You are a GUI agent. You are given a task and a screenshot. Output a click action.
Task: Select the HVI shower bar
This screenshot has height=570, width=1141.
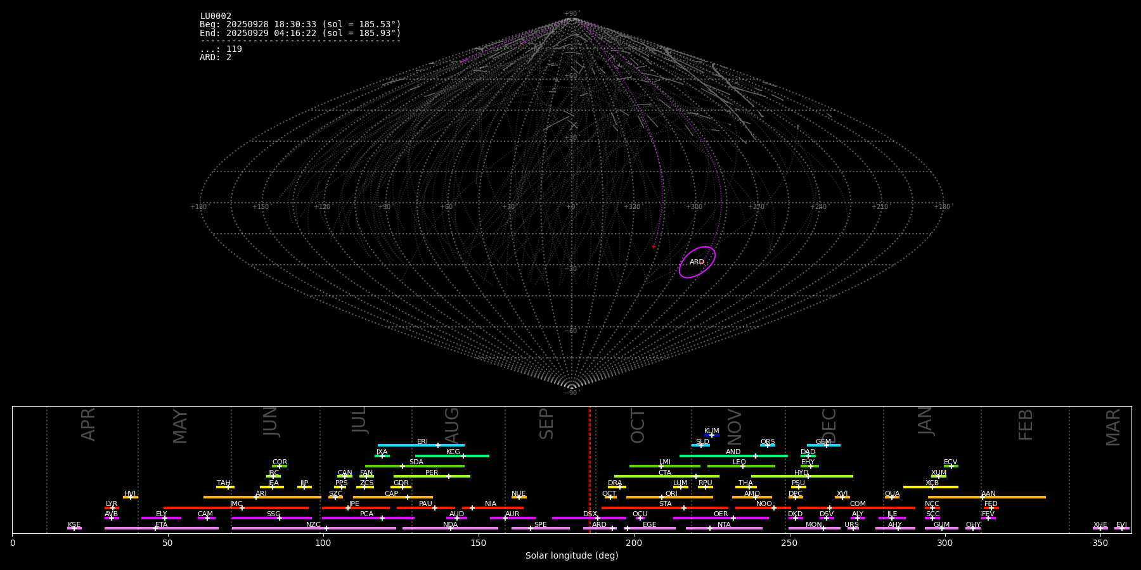tap(131, 497)
